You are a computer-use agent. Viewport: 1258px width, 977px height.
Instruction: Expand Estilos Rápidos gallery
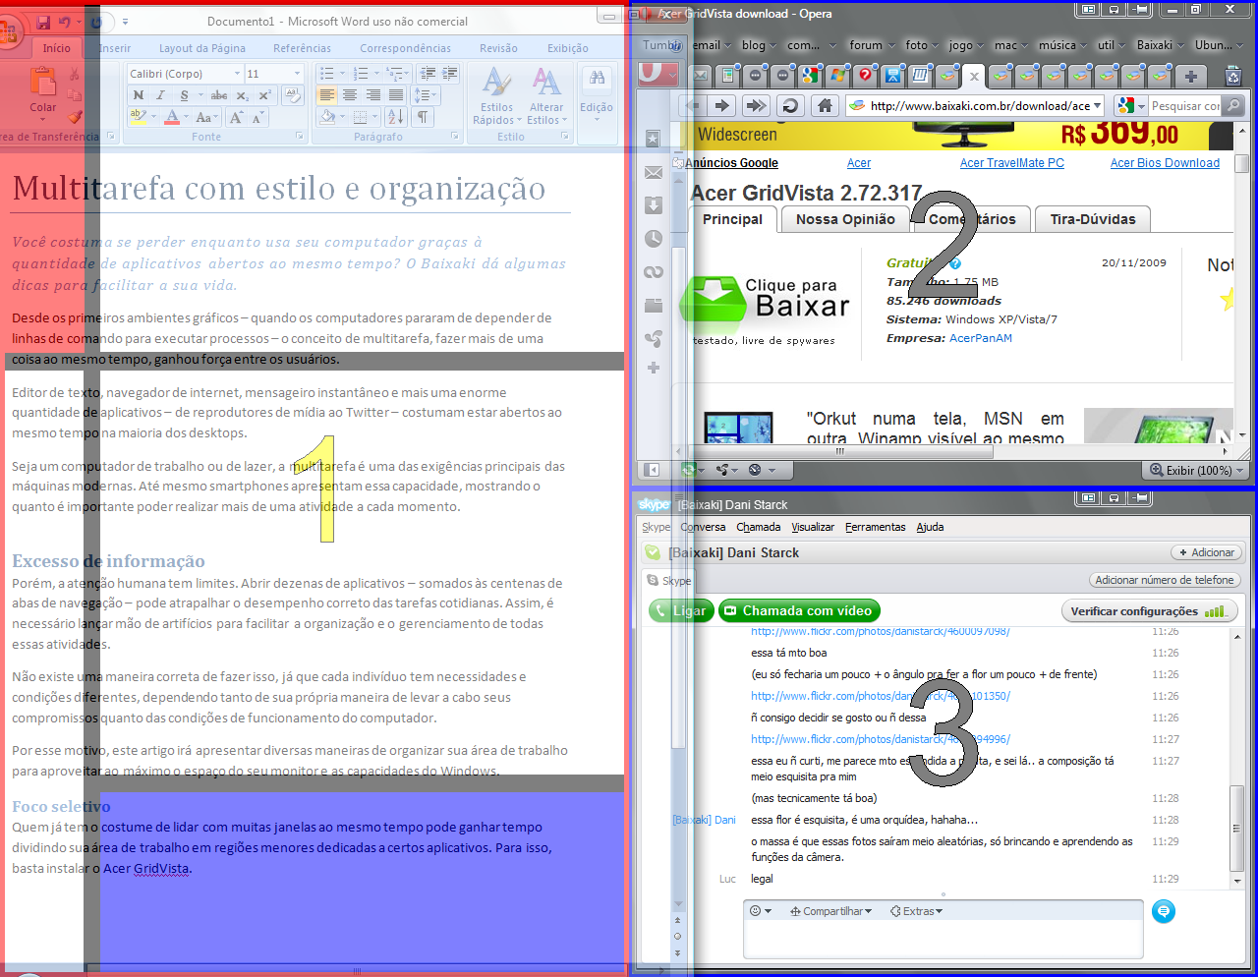tap(496, 97)
